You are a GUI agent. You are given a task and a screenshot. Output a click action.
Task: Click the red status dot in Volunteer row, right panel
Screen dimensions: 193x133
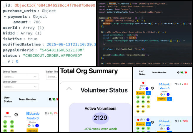(138, 120)
